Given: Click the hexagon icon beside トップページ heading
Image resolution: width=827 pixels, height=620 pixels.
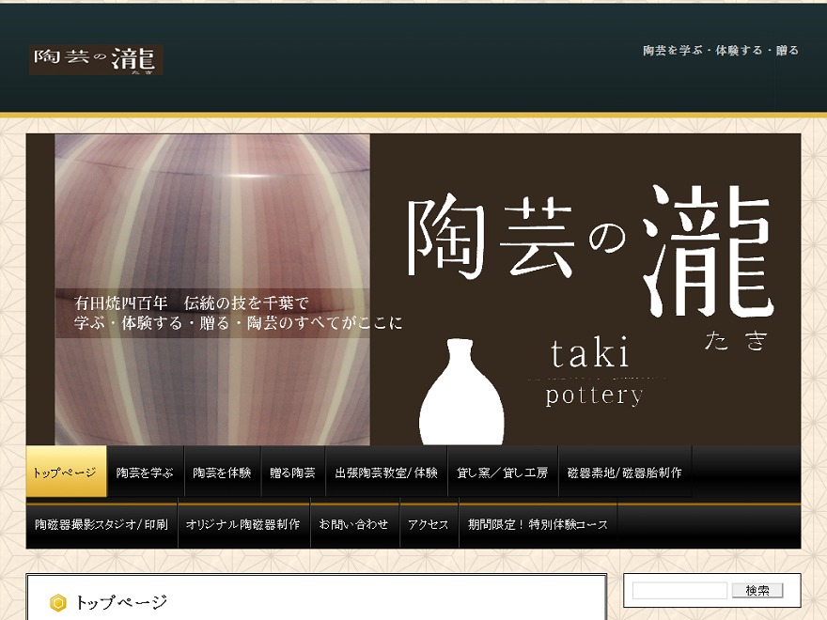Looking at the screenshot, I should 58,602.
